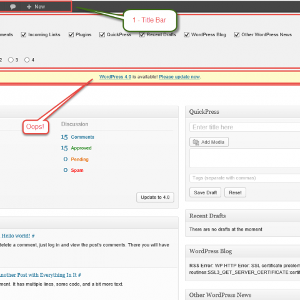Click the Update to 4.0 button

[155, 197]
